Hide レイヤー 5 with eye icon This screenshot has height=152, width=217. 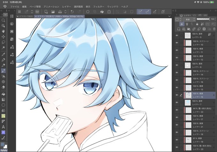pos(177,36)
